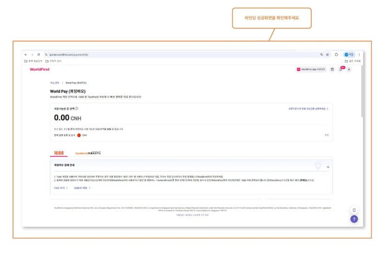The width and height of the screenshot is (384, 256).
Task: Go to first breadcrumb link before World Pay
Action: click(55, 83)
